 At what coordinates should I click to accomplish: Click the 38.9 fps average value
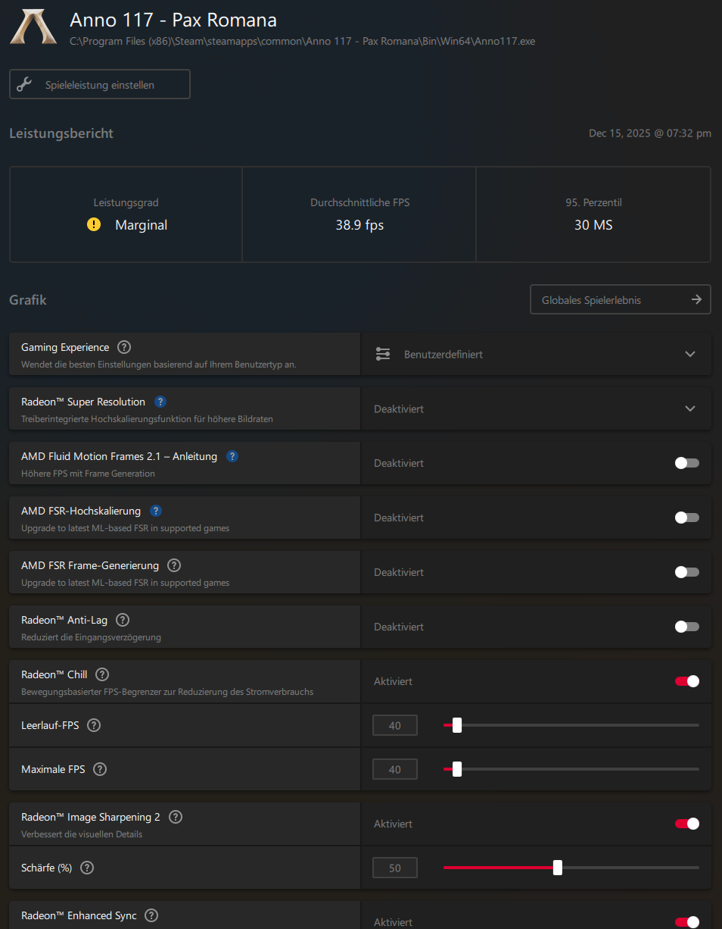[359, 225]
